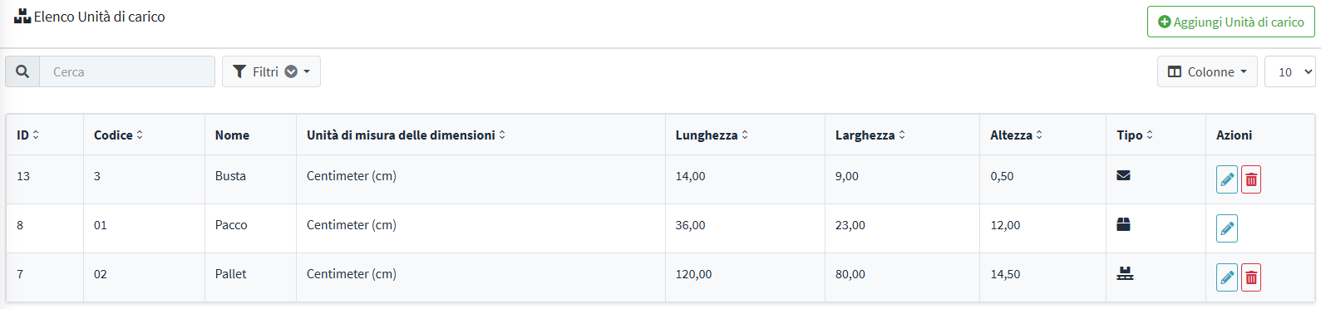Image resolution: width=1321 pixels, height=309 pixels.
Task: Click the envelope type icon for Busta
Action: pyautogui.click(x=1123, y=175)
